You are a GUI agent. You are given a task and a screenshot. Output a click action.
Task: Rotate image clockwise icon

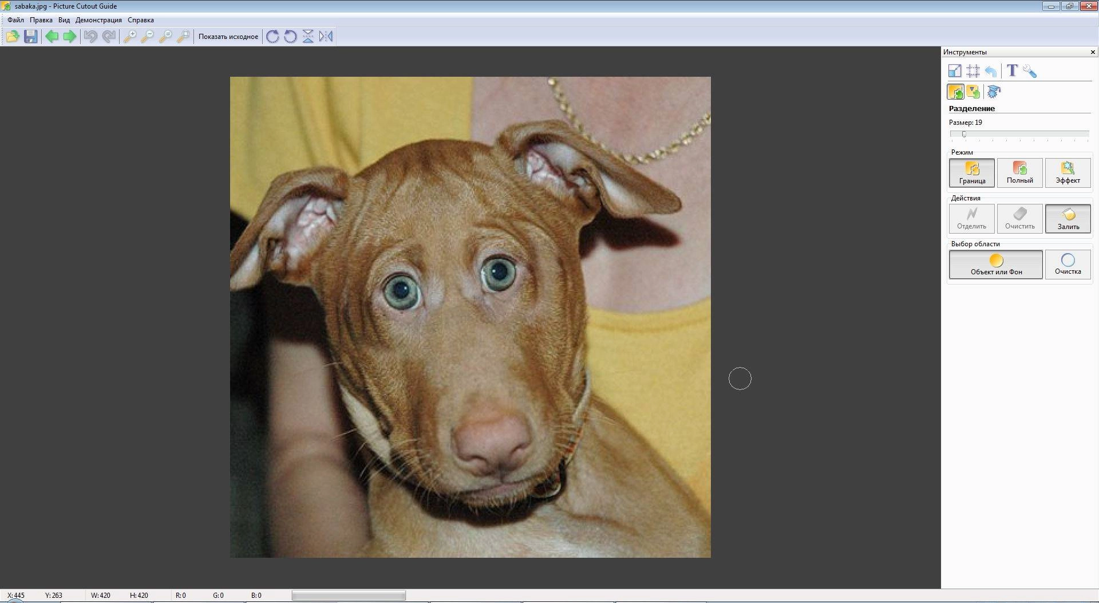(272, 37)
